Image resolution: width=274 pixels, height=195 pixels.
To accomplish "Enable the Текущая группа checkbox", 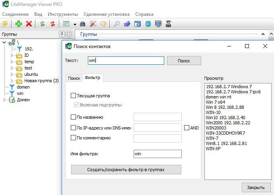I will [x=73, y=96].
